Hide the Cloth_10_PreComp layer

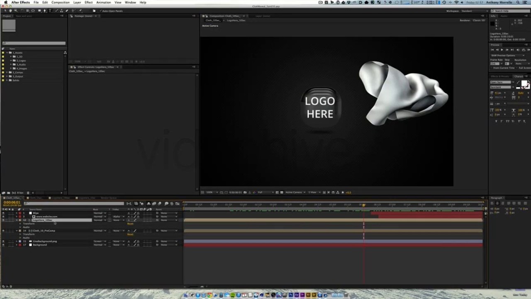coord(3,230)
